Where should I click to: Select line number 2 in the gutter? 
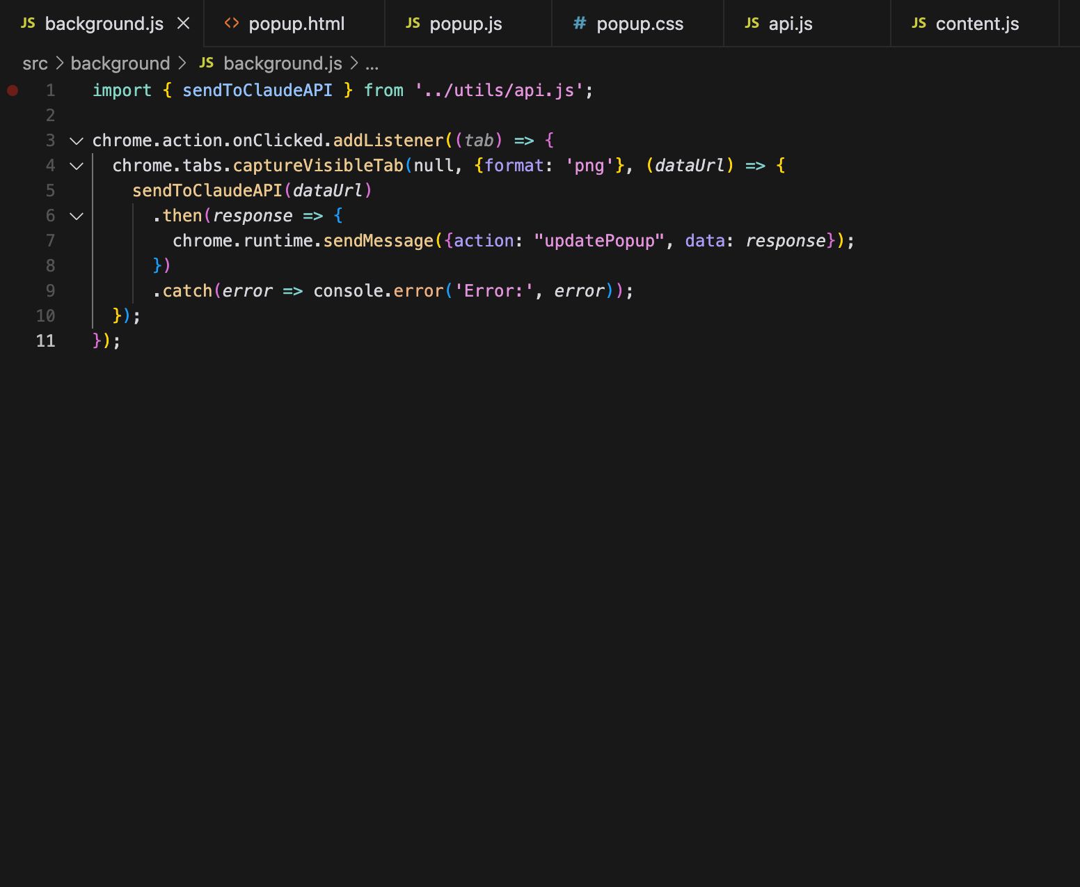(x=50, y=116)
